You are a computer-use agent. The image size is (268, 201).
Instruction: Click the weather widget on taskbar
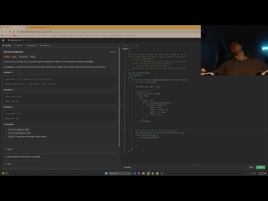(x=5, y=173)
